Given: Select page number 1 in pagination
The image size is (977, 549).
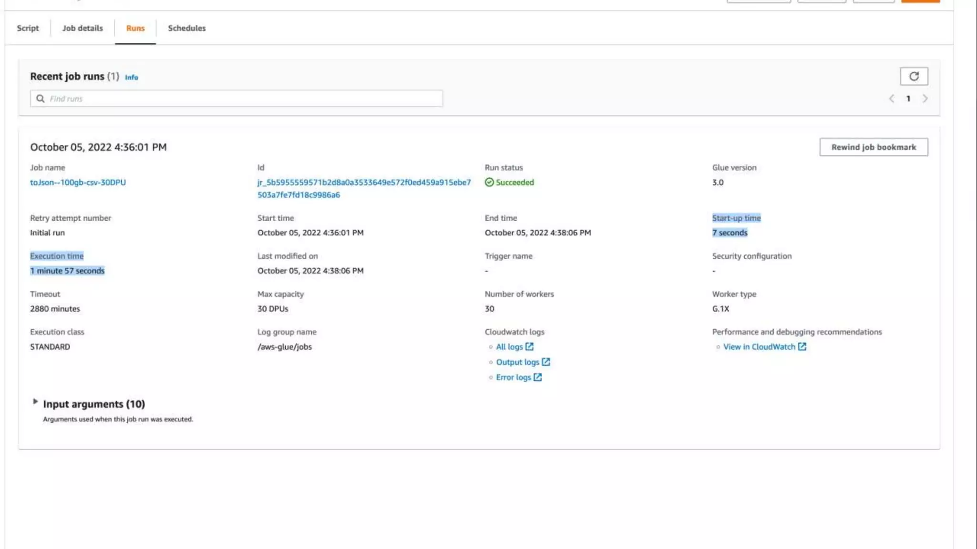Looking at the screenshot, I should 908,99.
